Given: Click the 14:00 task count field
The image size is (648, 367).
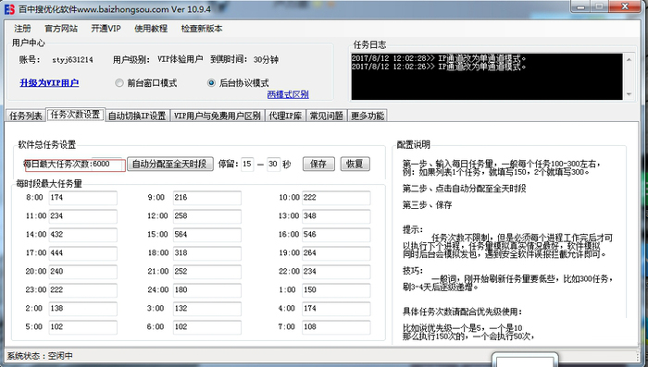Looking at the screenshot, I should click(x=82, y=235).
